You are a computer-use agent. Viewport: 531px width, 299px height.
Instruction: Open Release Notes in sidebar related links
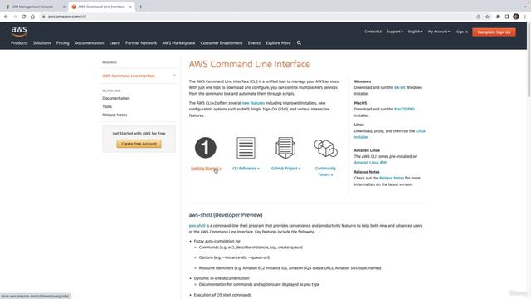point(114,115)
